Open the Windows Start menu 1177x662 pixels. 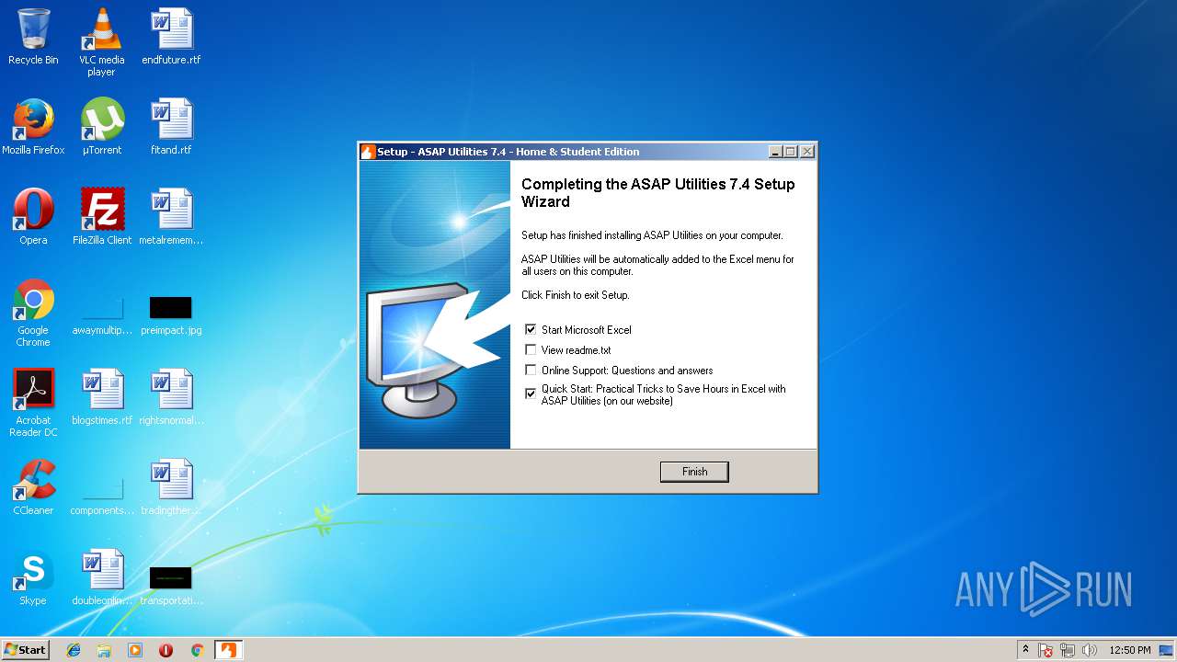[25, 650]
